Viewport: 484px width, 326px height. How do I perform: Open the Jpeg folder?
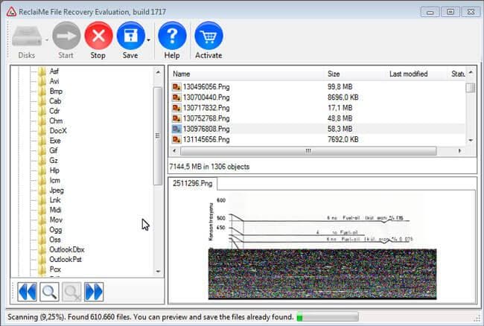click(x=51, y=190)
